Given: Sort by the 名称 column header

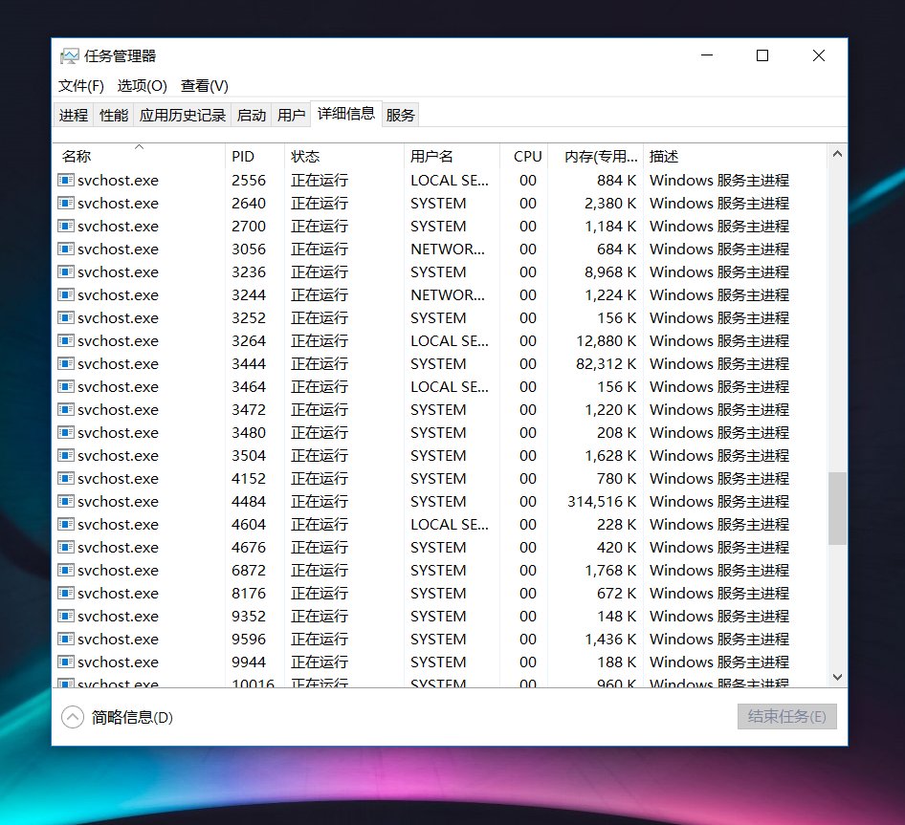Looking at the screenshot, I should pos(139,157).
